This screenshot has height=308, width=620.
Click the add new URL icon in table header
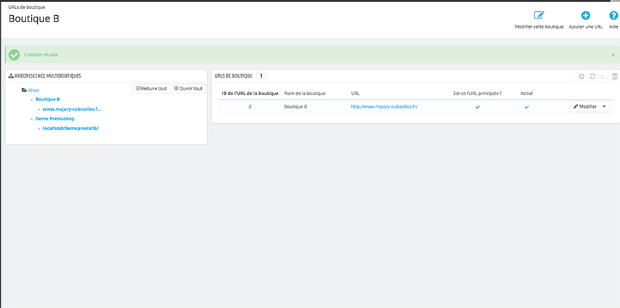[582, 76]
